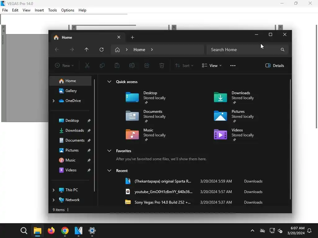The image size is (318, 238).
Task: Click the chevron after Home in address bar
Action: 152,50
